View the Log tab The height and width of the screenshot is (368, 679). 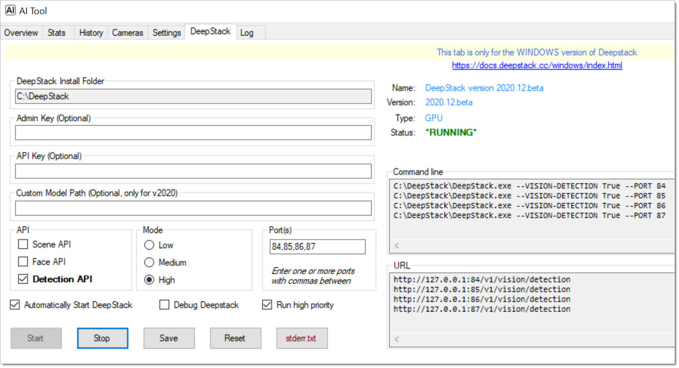pyautogui.click(x=247, y=32)
